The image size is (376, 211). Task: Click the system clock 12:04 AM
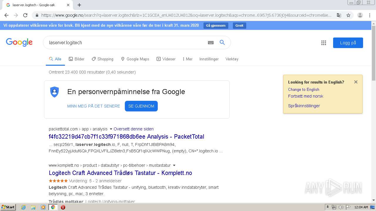[361, 207]
